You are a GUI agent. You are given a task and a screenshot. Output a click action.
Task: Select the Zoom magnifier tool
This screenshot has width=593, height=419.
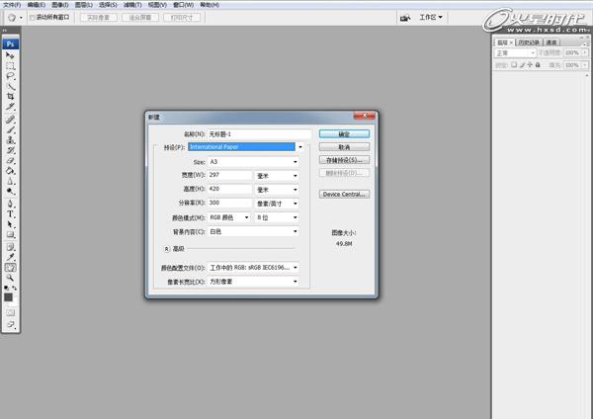[x=10, y=278]
